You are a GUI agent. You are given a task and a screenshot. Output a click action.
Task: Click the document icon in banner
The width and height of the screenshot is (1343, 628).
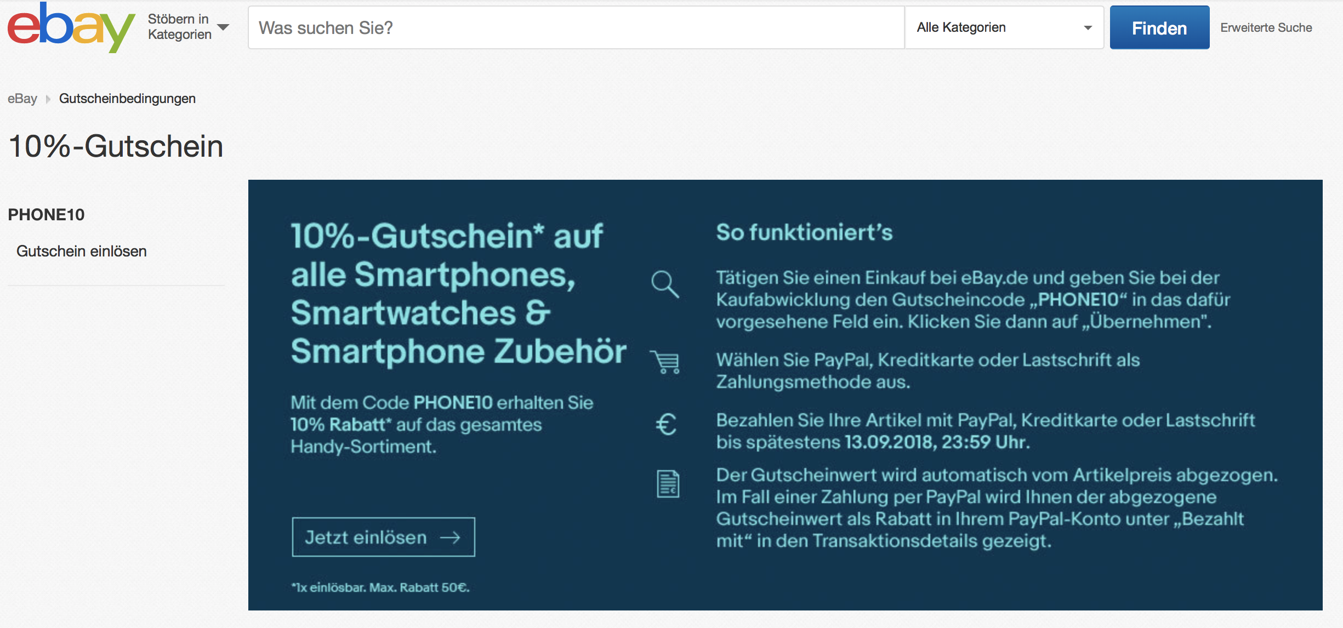pyautogui.click(x=668, y=484)
